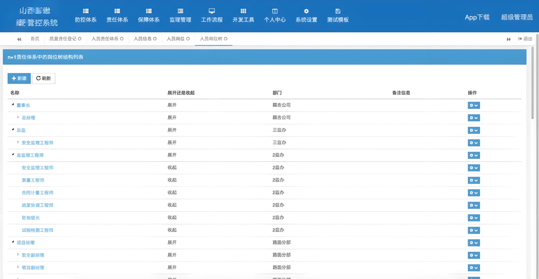The image size is (539, 279).
Task: Open the 总监理工程师 position link
Action: click(x=30, y=155)
